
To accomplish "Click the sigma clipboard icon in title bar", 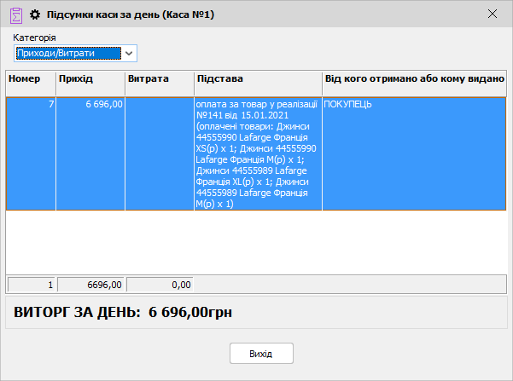I will click(15, 14).
